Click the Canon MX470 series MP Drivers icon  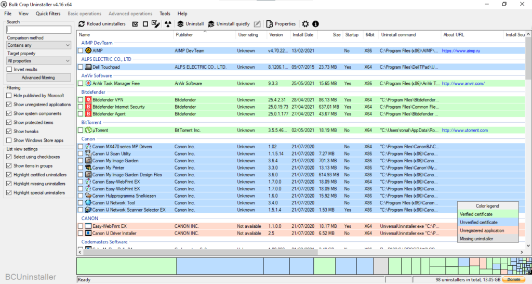click(x=88, y=146)
